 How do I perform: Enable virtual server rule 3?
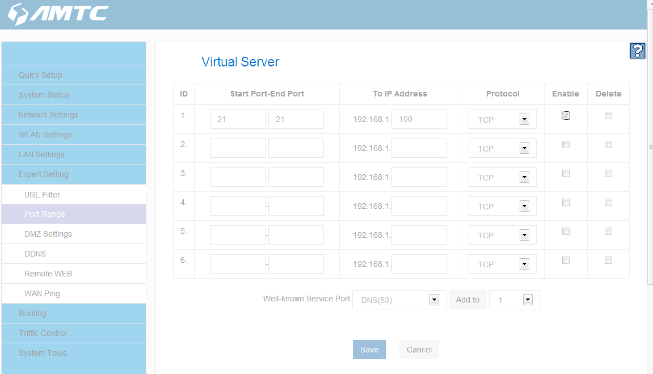tap(566, 173)
